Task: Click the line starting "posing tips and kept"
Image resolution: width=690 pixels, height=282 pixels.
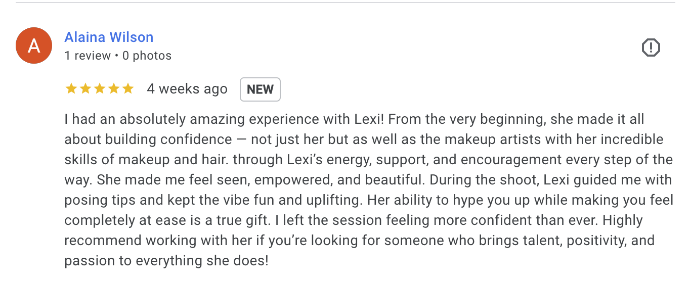Action: pyautogui.click(x=369, y=200)
